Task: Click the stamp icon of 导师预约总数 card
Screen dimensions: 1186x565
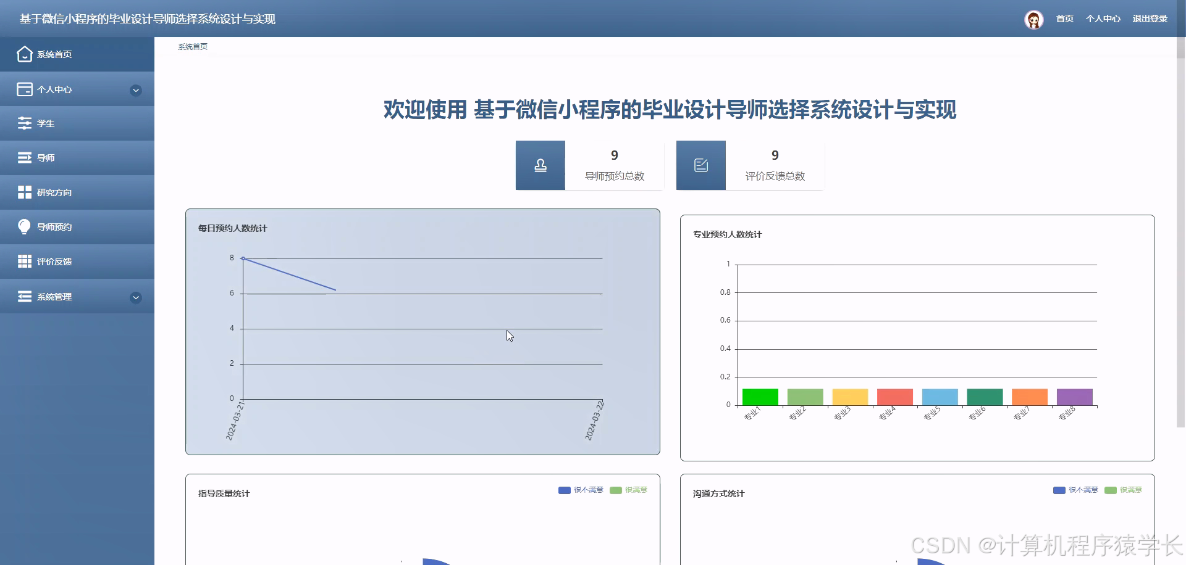Action: click(540, 165)
